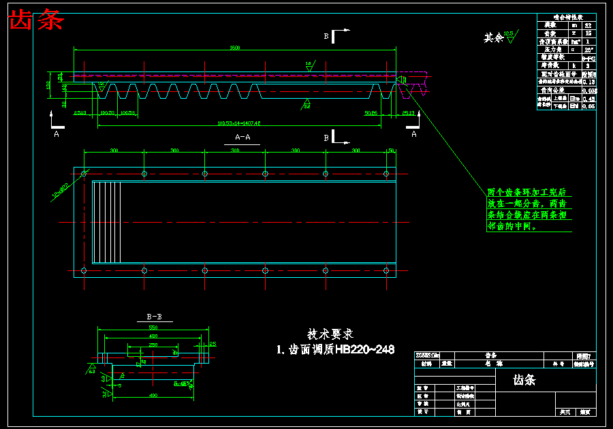Select the 下偏差 cell in the table

point(560,106)
